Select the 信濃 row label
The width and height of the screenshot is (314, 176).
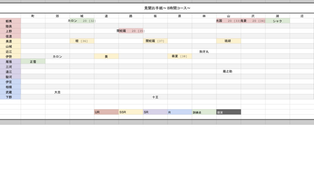point(10,36)
